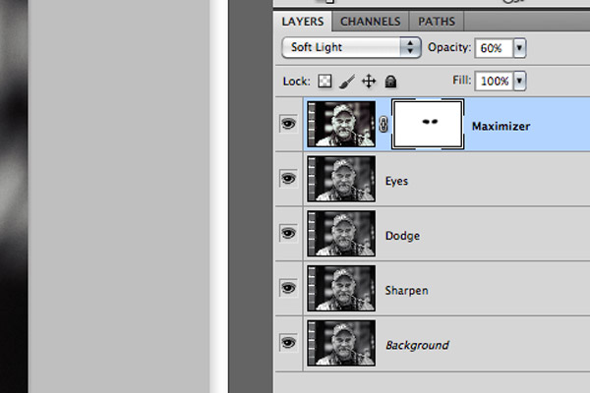The height and width of the screenshot is (393, 590).
Task: Enable lock all padlock icon
Action: pyautogui.click(x=390, y=82)
